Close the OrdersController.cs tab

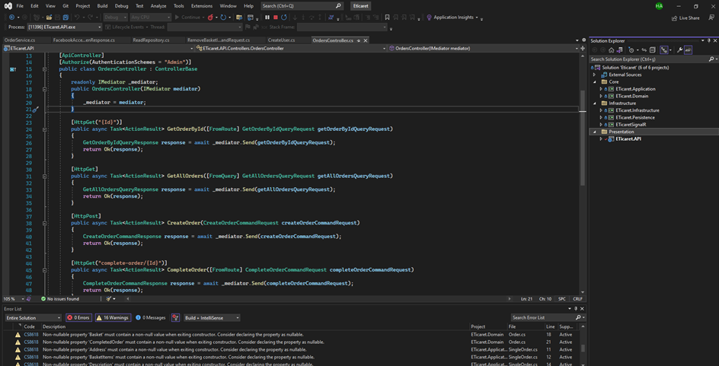pyautogui.click(x=366, y=40)
